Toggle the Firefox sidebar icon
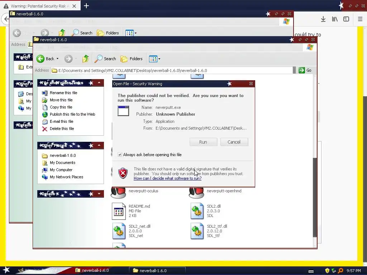Screen dimensions: 367x275 click(x=346, y=19)
